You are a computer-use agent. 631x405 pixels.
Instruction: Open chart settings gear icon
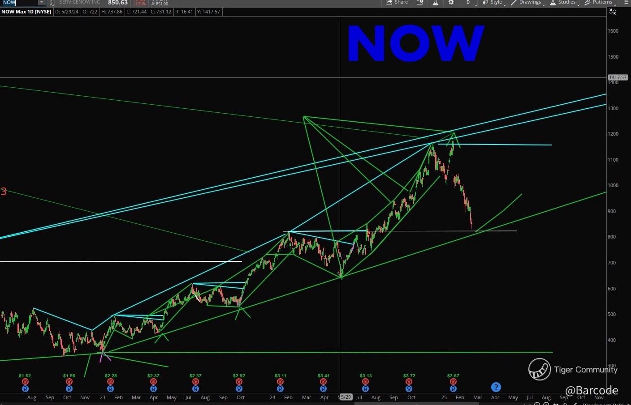pyautogui.click(x=451, y=2)
